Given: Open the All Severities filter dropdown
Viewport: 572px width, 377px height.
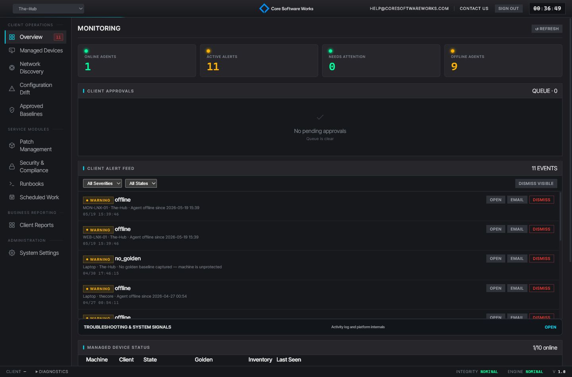Looking at the screenshot, I should point(102,183).
